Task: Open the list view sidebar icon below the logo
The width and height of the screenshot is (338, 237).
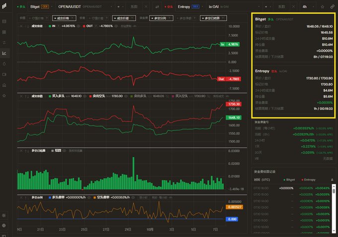Action: tap(4, 21)
